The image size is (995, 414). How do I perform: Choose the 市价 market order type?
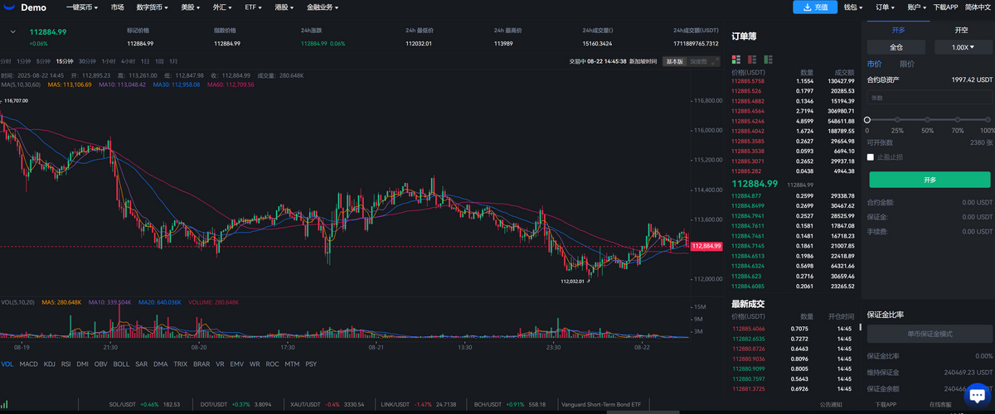click(x=874, y=64)
